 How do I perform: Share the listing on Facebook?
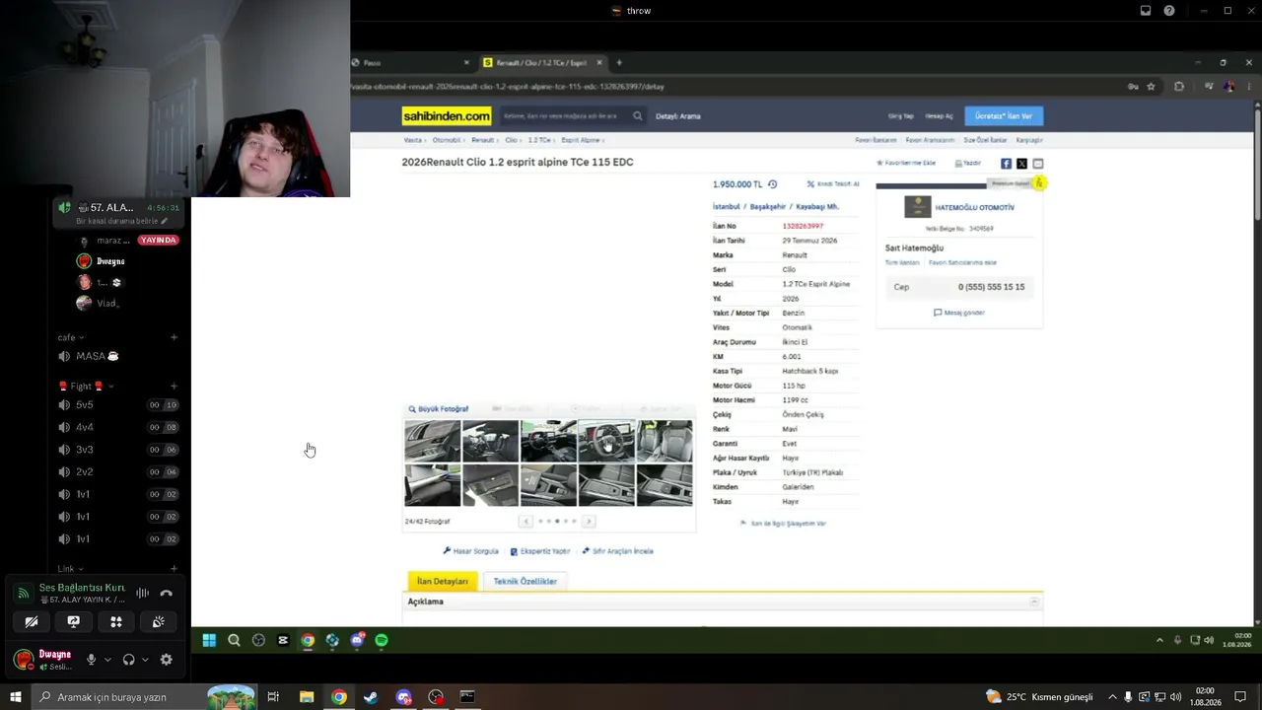(1006, 164)
